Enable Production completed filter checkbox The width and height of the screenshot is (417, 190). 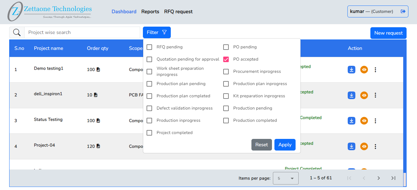[226, 121]
